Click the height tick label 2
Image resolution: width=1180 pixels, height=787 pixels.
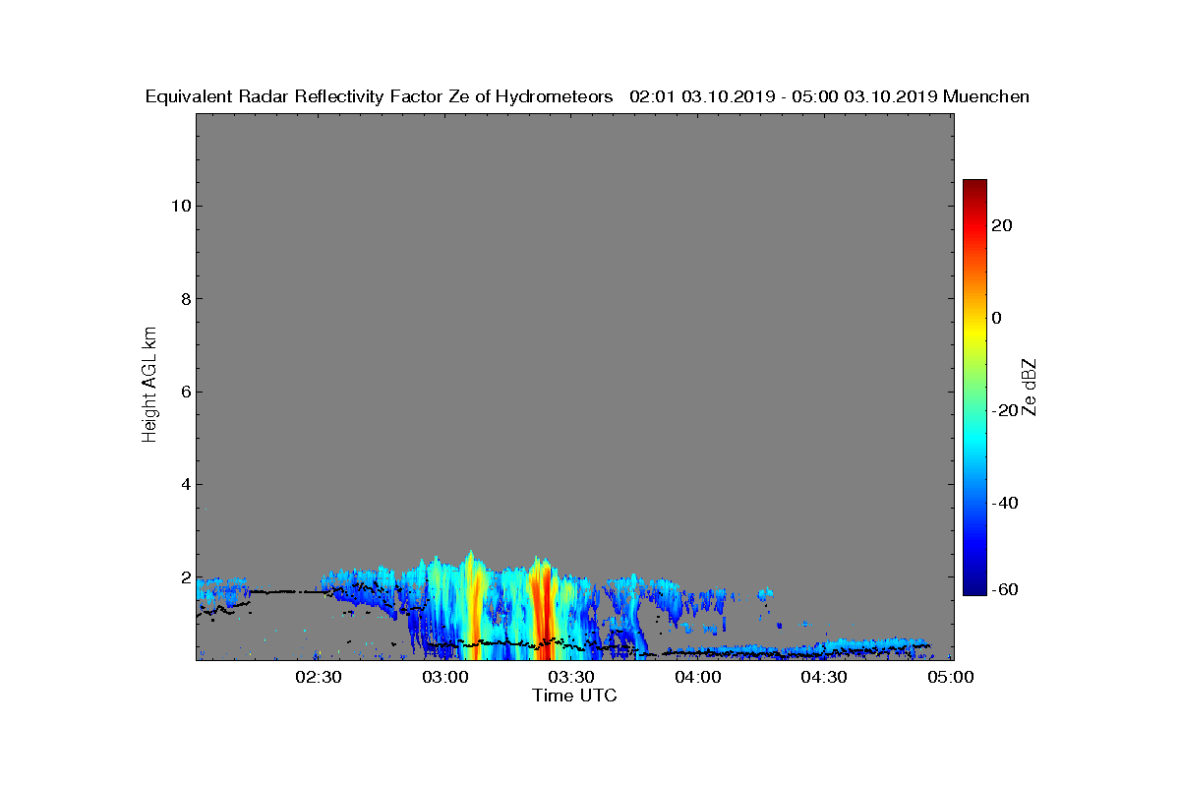pyautogui.click(x=185, y=576)
